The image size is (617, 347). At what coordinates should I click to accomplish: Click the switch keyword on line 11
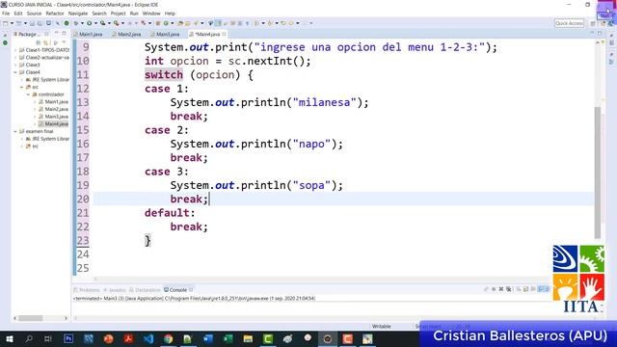164,75
